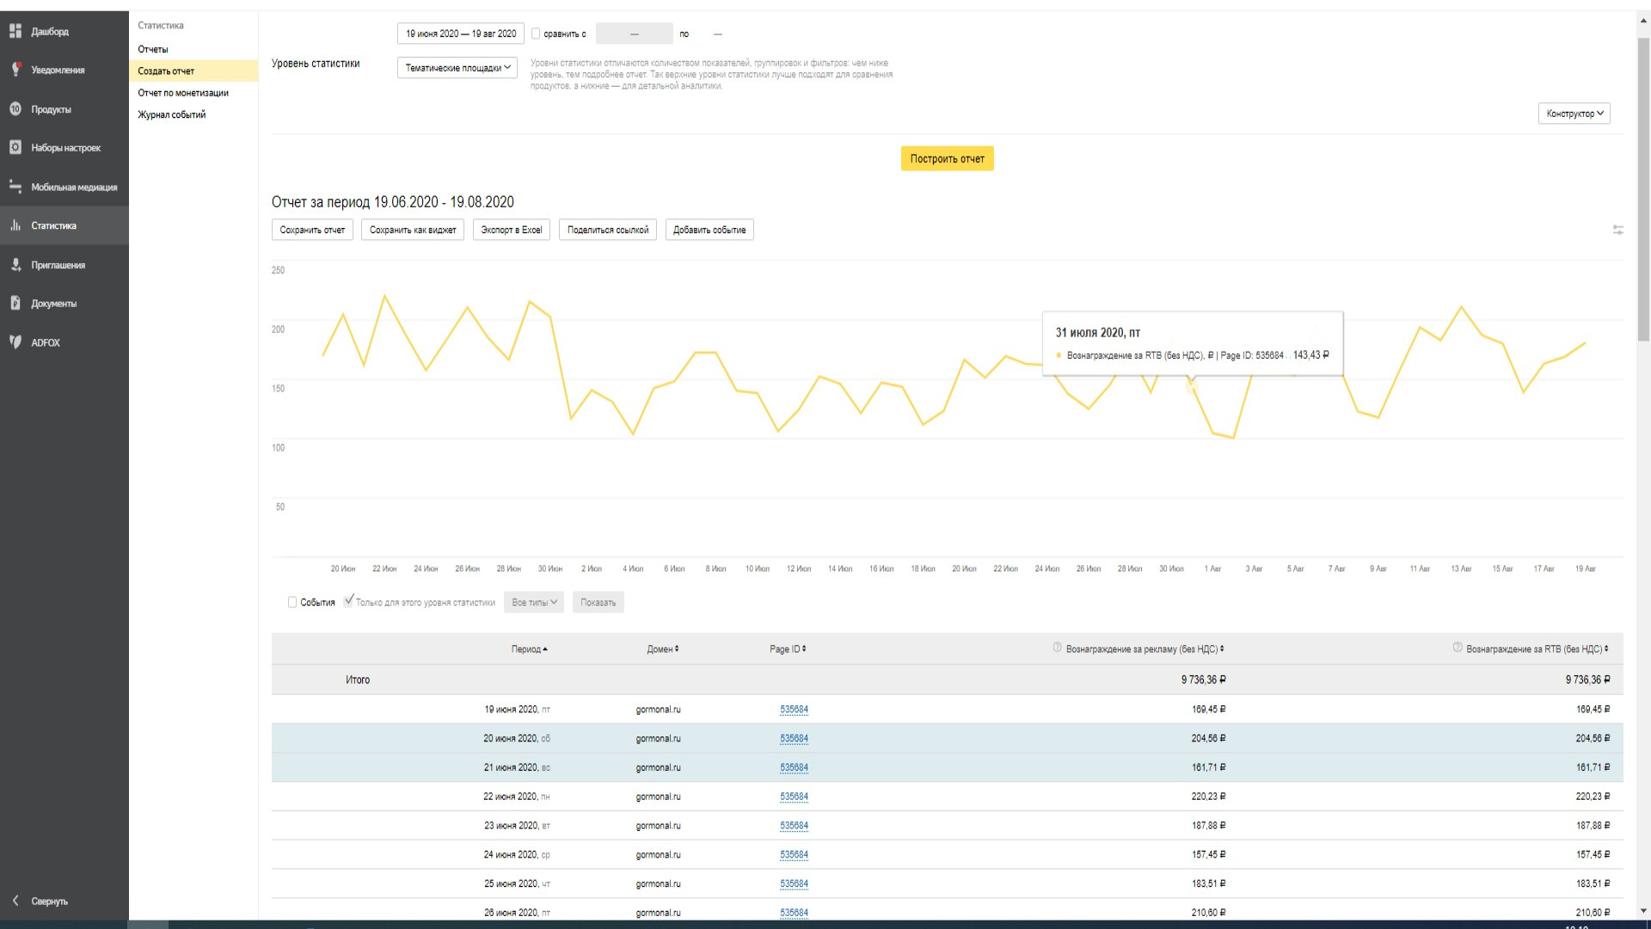Toggle 'Только для этого уровня статистики' checkbox
The width and height of the screenshot is (1651, 929).
pos(348,601)
